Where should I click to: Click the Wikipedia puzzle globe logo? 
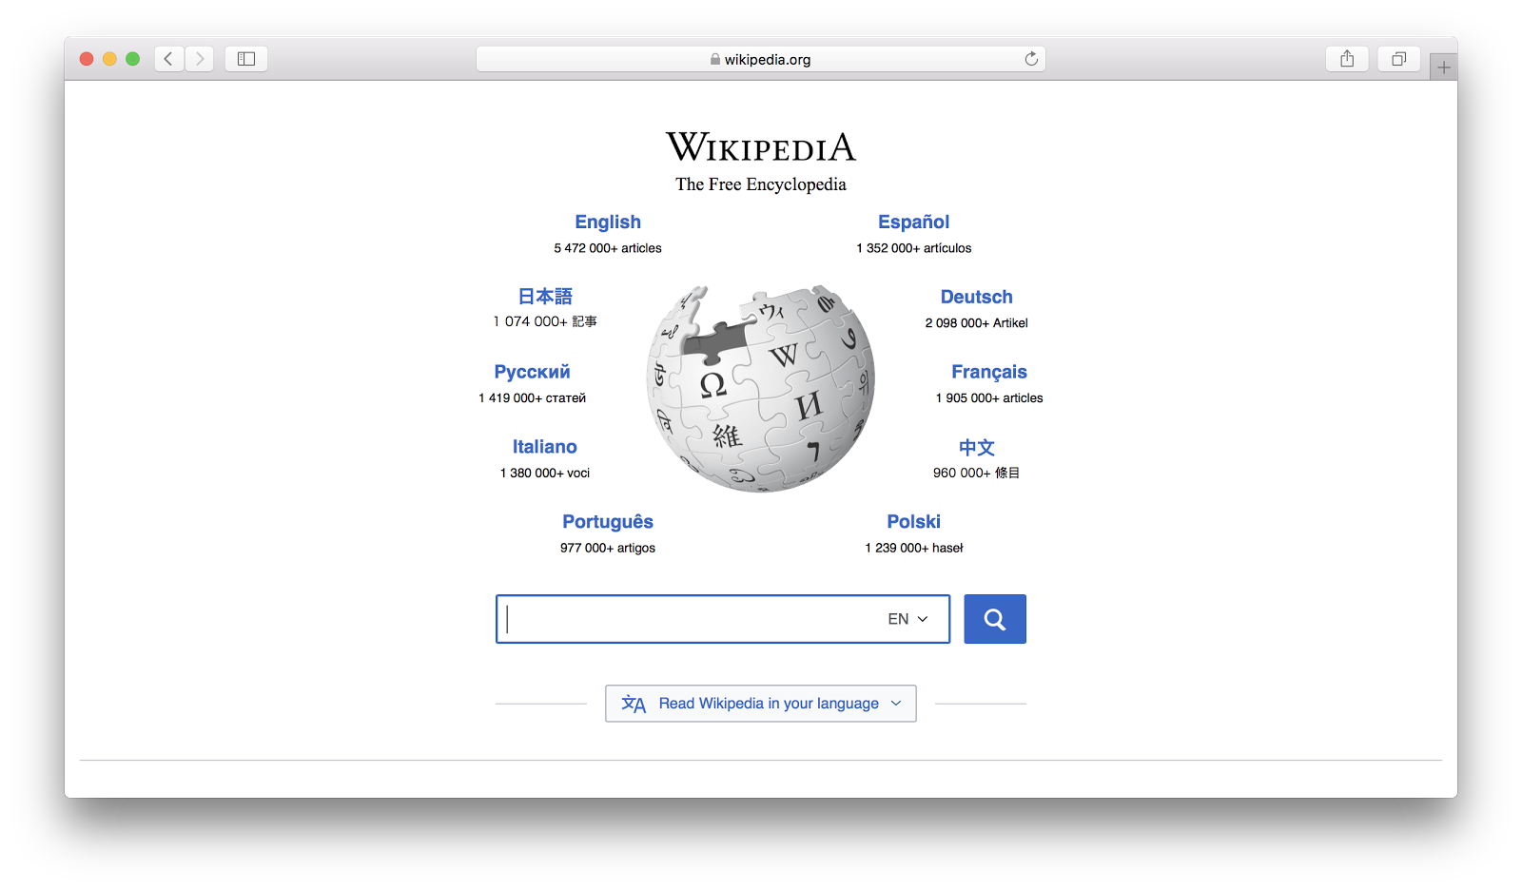point(760,388)
